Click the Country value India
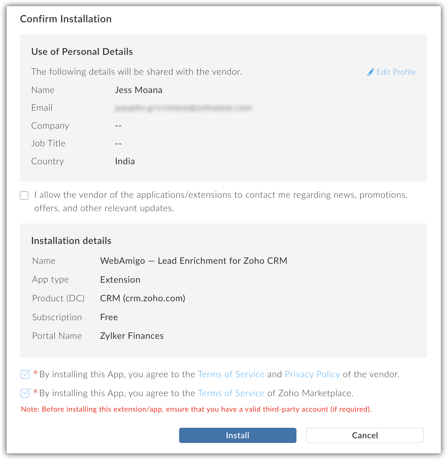The width and height of the screenshot is (447, 460). point(125,161)
